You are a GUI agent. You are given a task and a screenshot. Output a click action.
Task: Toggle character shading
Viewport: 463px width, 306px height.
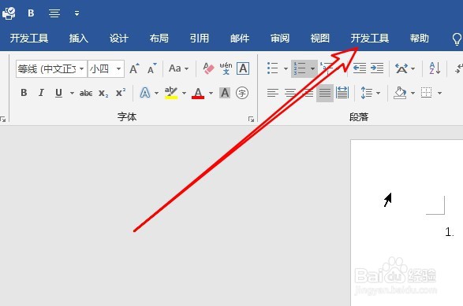click(225, 93)
